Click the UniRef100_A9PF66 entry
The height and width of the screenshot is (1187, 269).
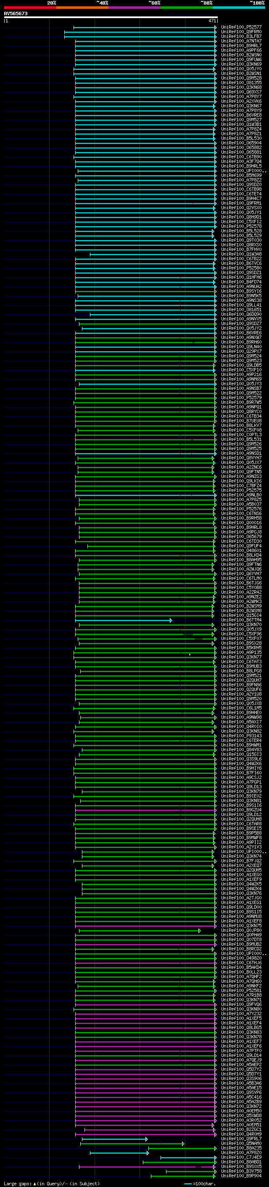coord(241,50)
